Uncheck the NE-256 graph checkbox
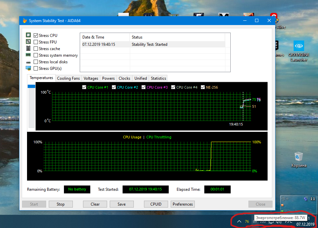This screenshot has width=318, height=228. (x=203, y=87)
